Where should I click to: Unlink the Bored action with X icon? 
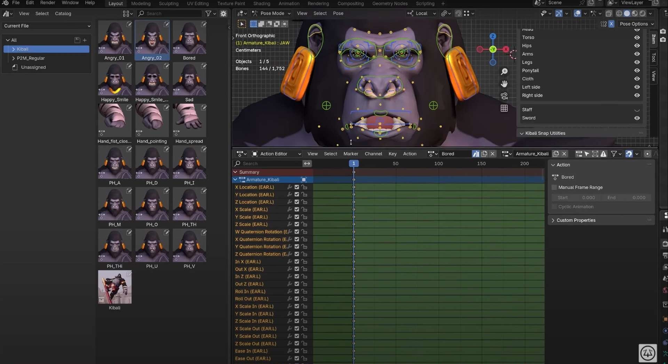[x=493, y=154]
